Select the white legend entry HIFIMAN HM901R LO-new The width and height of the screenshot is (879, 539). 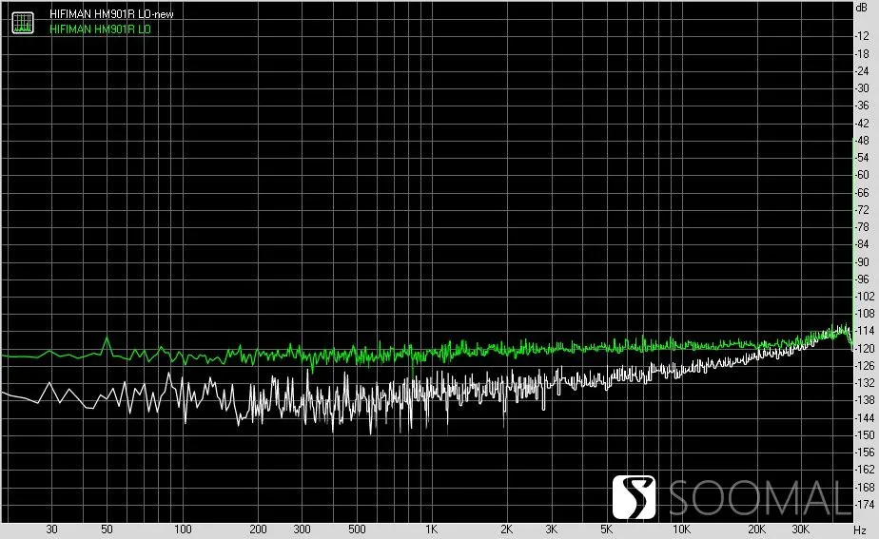[x=111, y=14]
